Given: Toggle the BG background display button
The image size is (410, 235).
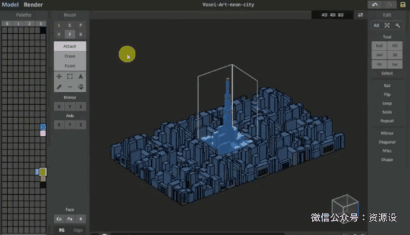Looking at the screenshot, I should tap(61, 230).
